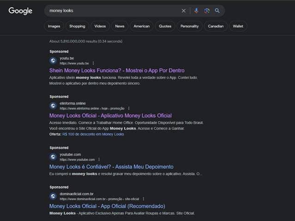Image resolution: width=295 pixels, height=221 pixels.
Task: Filter results by Videos
Action: [100, 26]
